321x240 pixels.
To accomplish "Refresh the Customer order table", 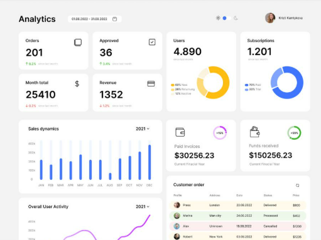I will click(x=297, y=185).
